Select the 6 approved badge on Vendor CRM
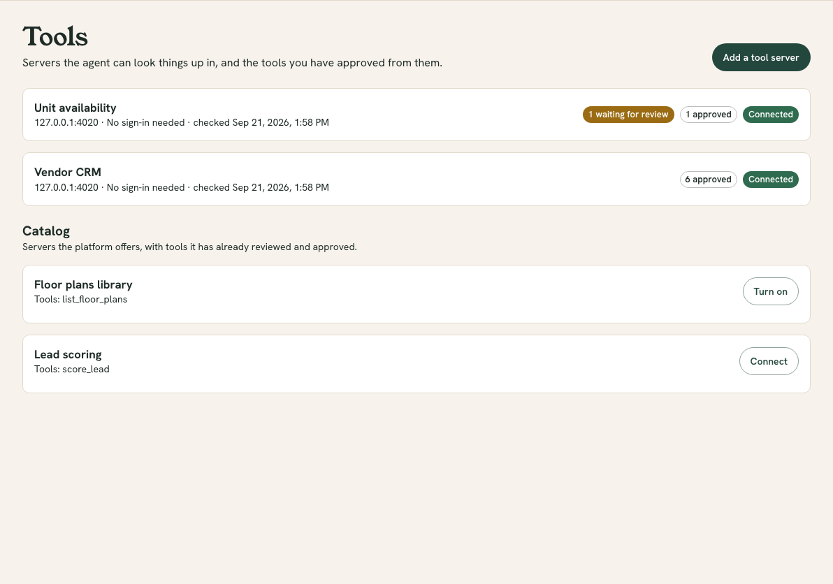The image size is (833, 584). (708, 180)
